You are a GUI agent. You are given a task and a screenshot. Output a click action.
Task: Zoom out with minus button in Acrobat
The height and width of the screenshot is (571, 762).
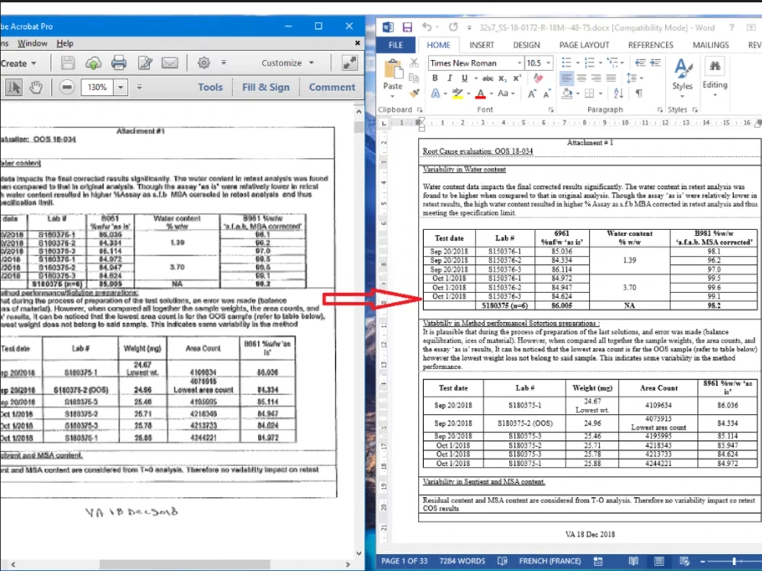click(x=67, y=88)
